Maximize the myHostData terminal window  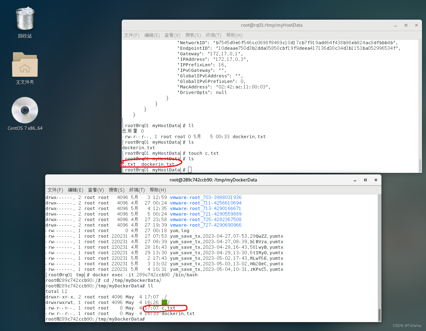pyautogui.click(x=406, y=25)
